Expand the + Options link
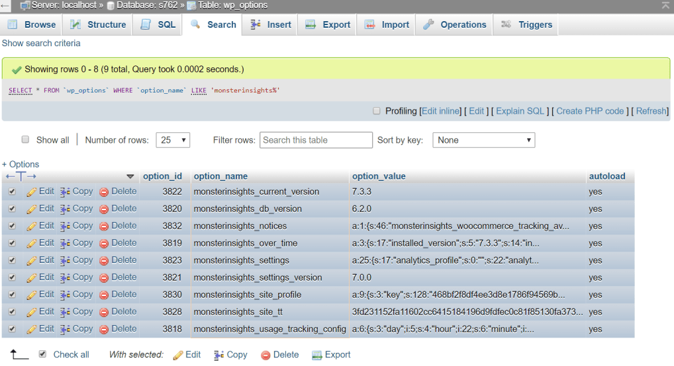Viewport: 674px width, 366px height. tap(21, 164)
